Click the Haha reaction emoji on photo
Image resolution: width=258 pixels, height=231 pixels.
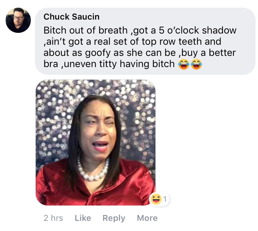(x=156, y=199)
